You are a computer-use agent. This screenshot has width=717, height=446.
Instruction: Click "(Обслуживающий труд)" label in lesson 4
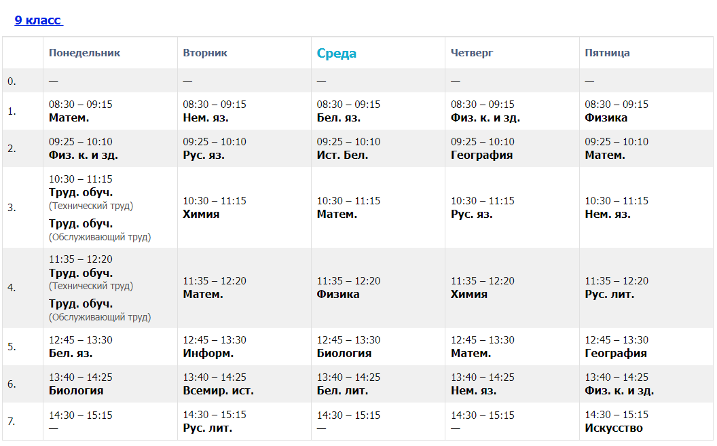tap(100, 317)
